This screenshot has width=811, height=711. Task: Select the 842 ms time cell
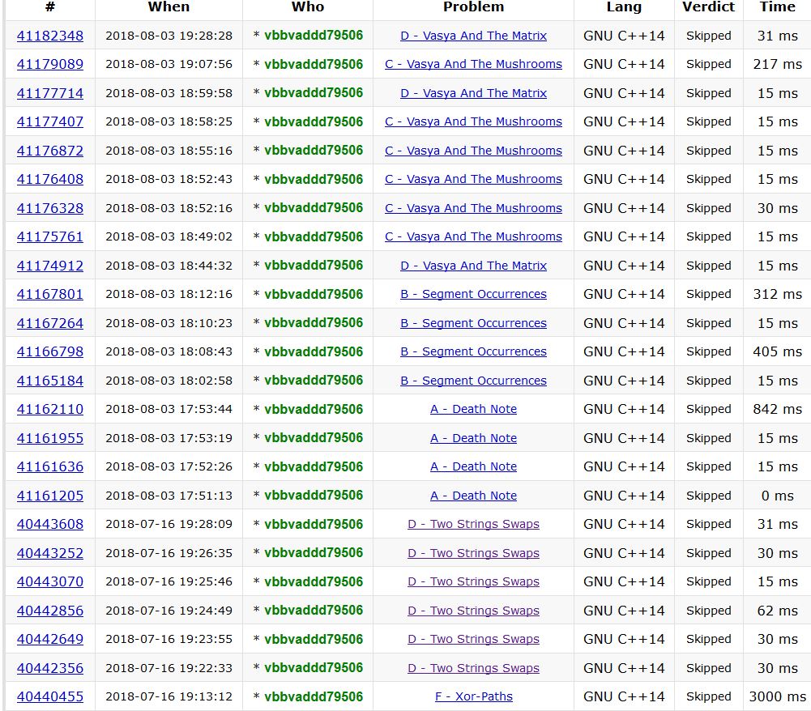click(x=778, y=409)
